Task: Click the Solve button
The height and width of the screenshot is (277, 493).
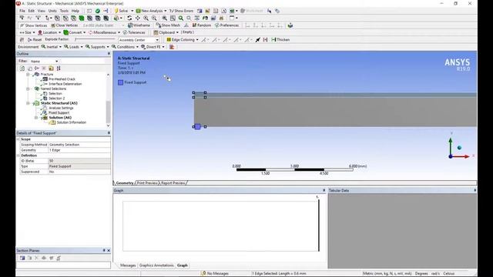Action: pyautogui.click(x=122, y=11)
